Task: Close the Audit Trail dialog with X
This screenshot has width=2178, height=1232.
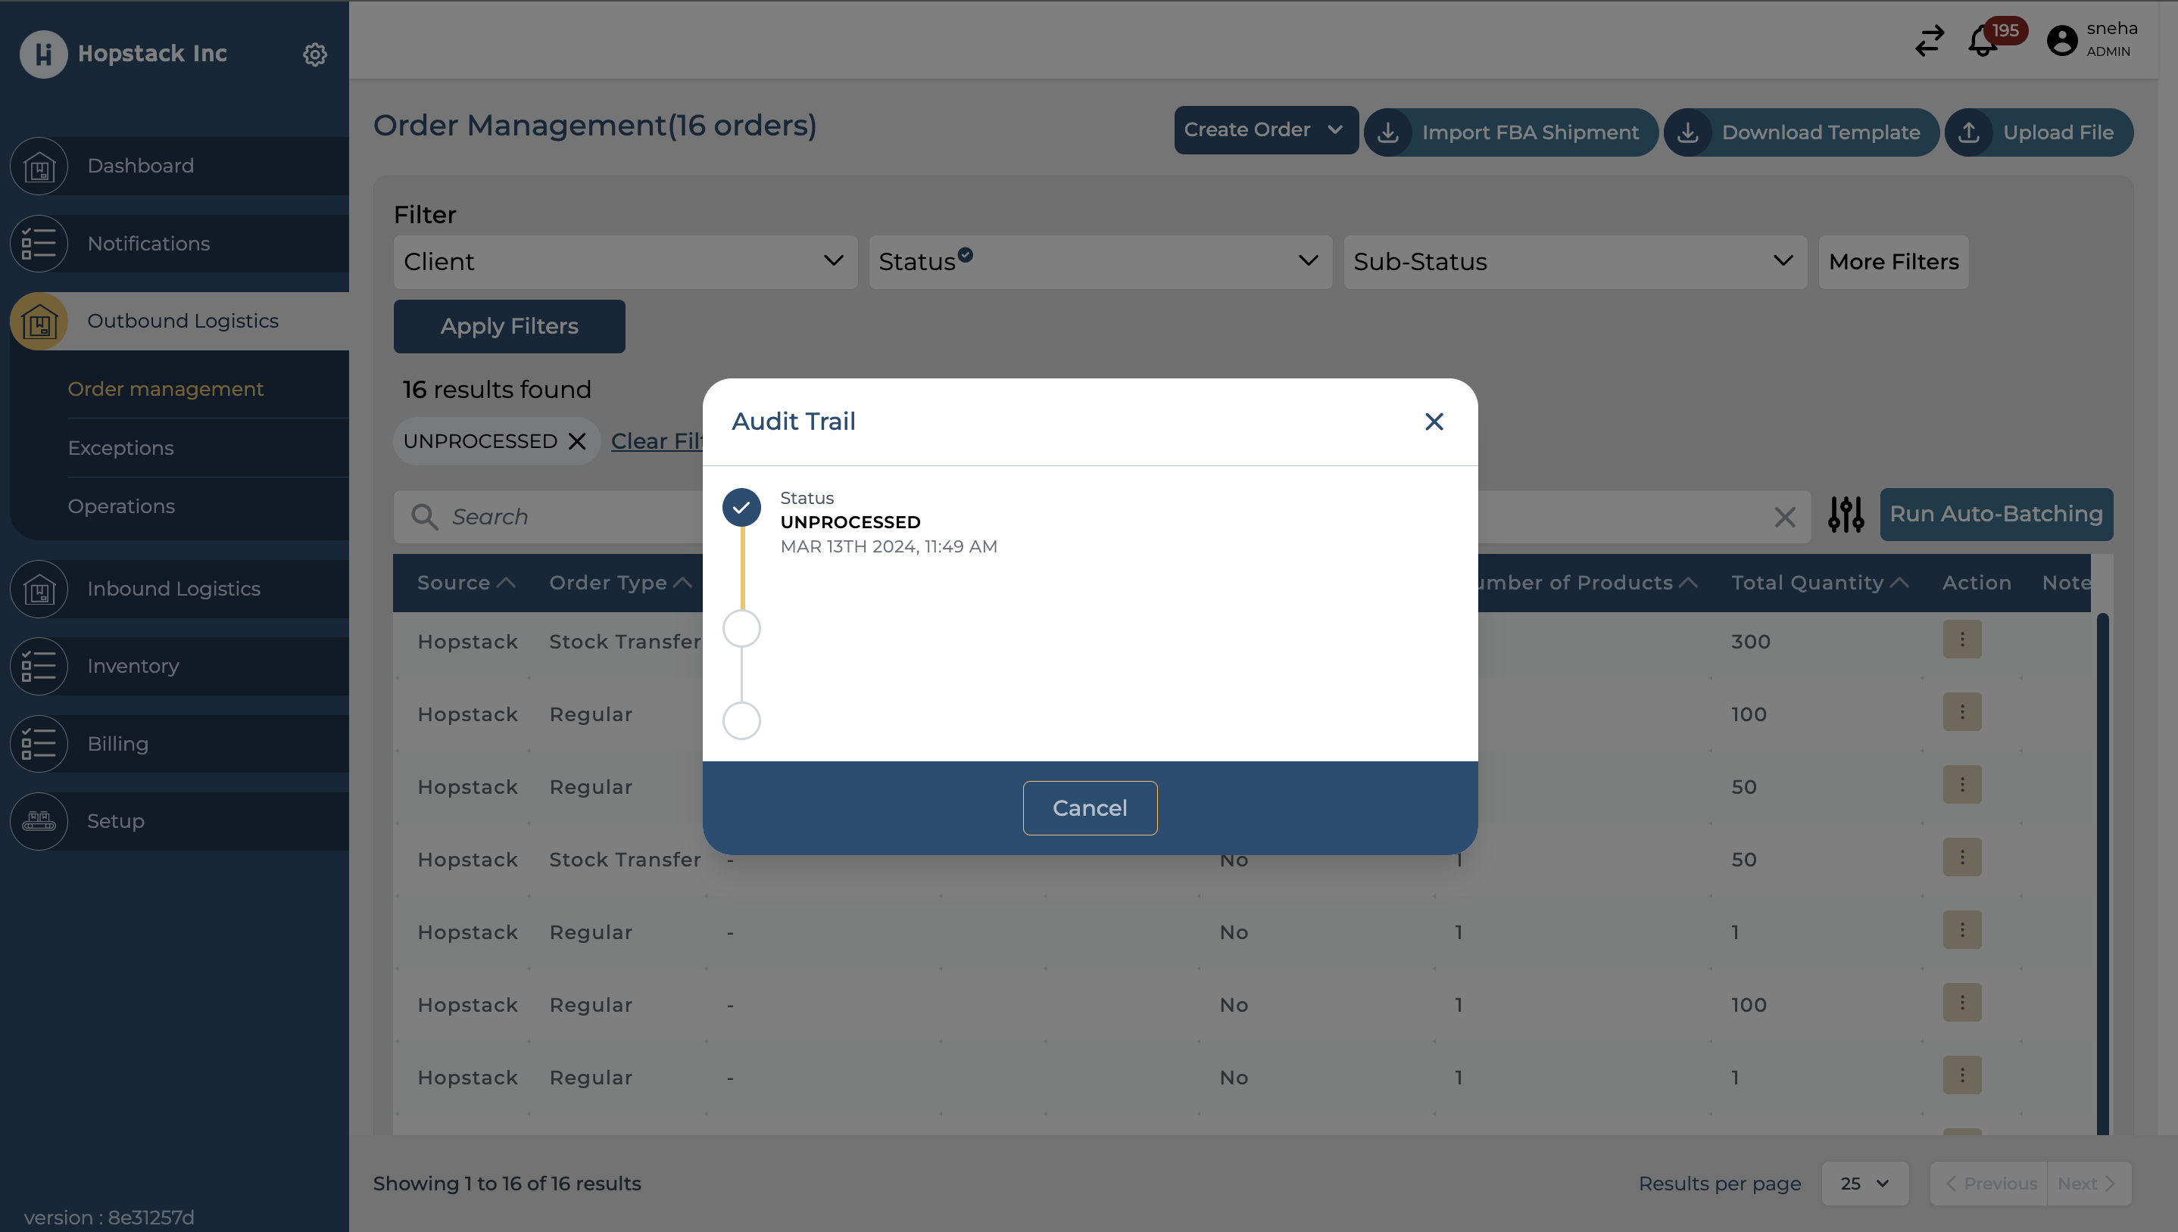Action: [1433, 422]
